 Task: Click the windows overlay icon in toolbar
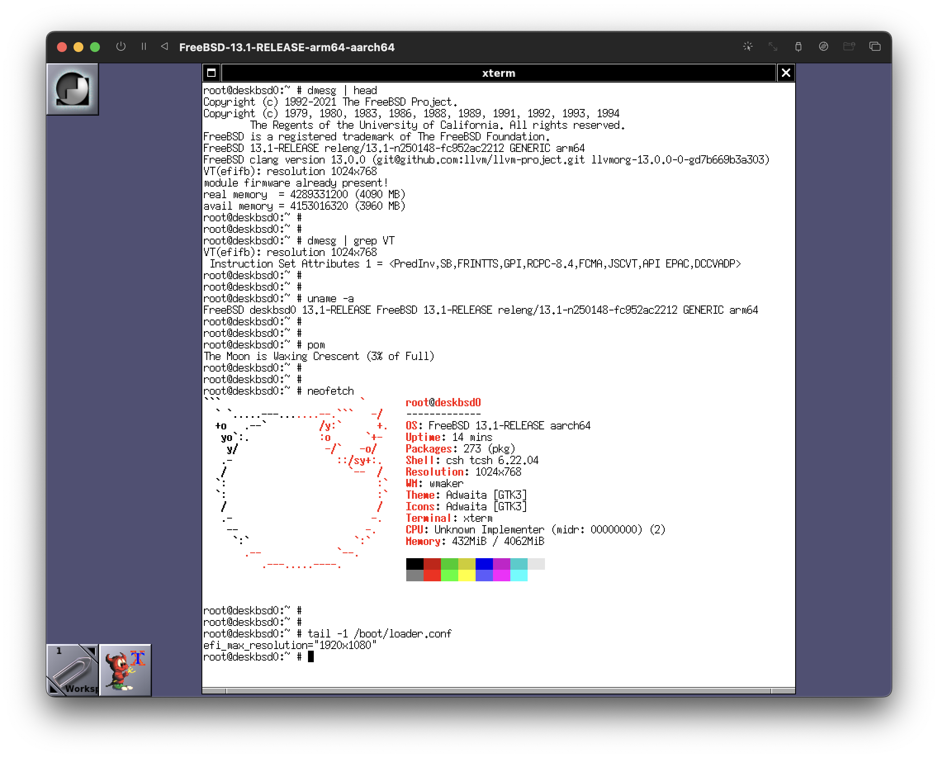(875, 47)
